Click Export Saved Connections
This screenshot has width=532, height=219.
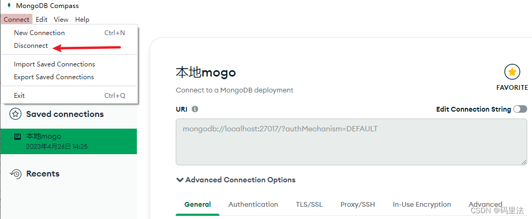[x=54, y=77]
